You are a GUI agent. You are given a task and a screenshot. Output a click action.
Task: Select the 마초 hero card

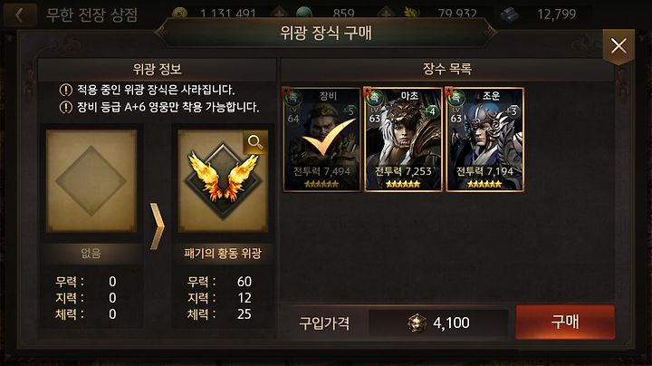(x=403, y=140)
